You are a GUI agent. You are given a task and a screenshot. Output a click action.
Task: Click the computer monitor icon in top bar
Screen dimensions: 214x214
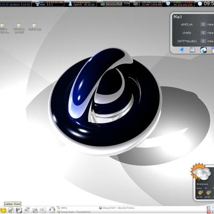click(37, 3)
